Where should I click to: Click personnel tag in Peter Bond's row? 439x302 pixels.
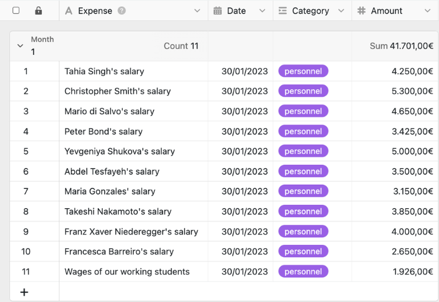tap(303, 132)
